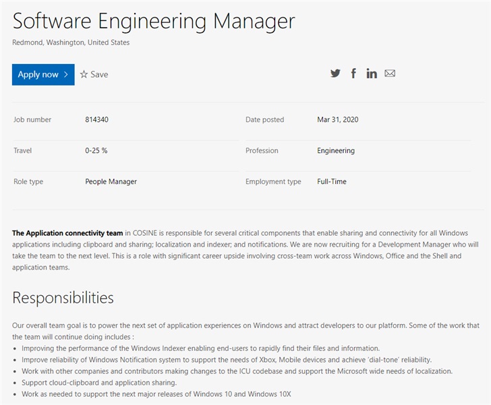Click the Windows Notification reliability bullet
This screenshot has width=491, height=405.
226,360
